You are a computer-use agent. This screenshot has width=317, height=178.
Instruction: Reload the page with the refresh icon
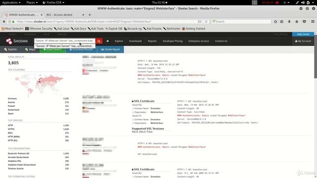click(x=206, y=22)
